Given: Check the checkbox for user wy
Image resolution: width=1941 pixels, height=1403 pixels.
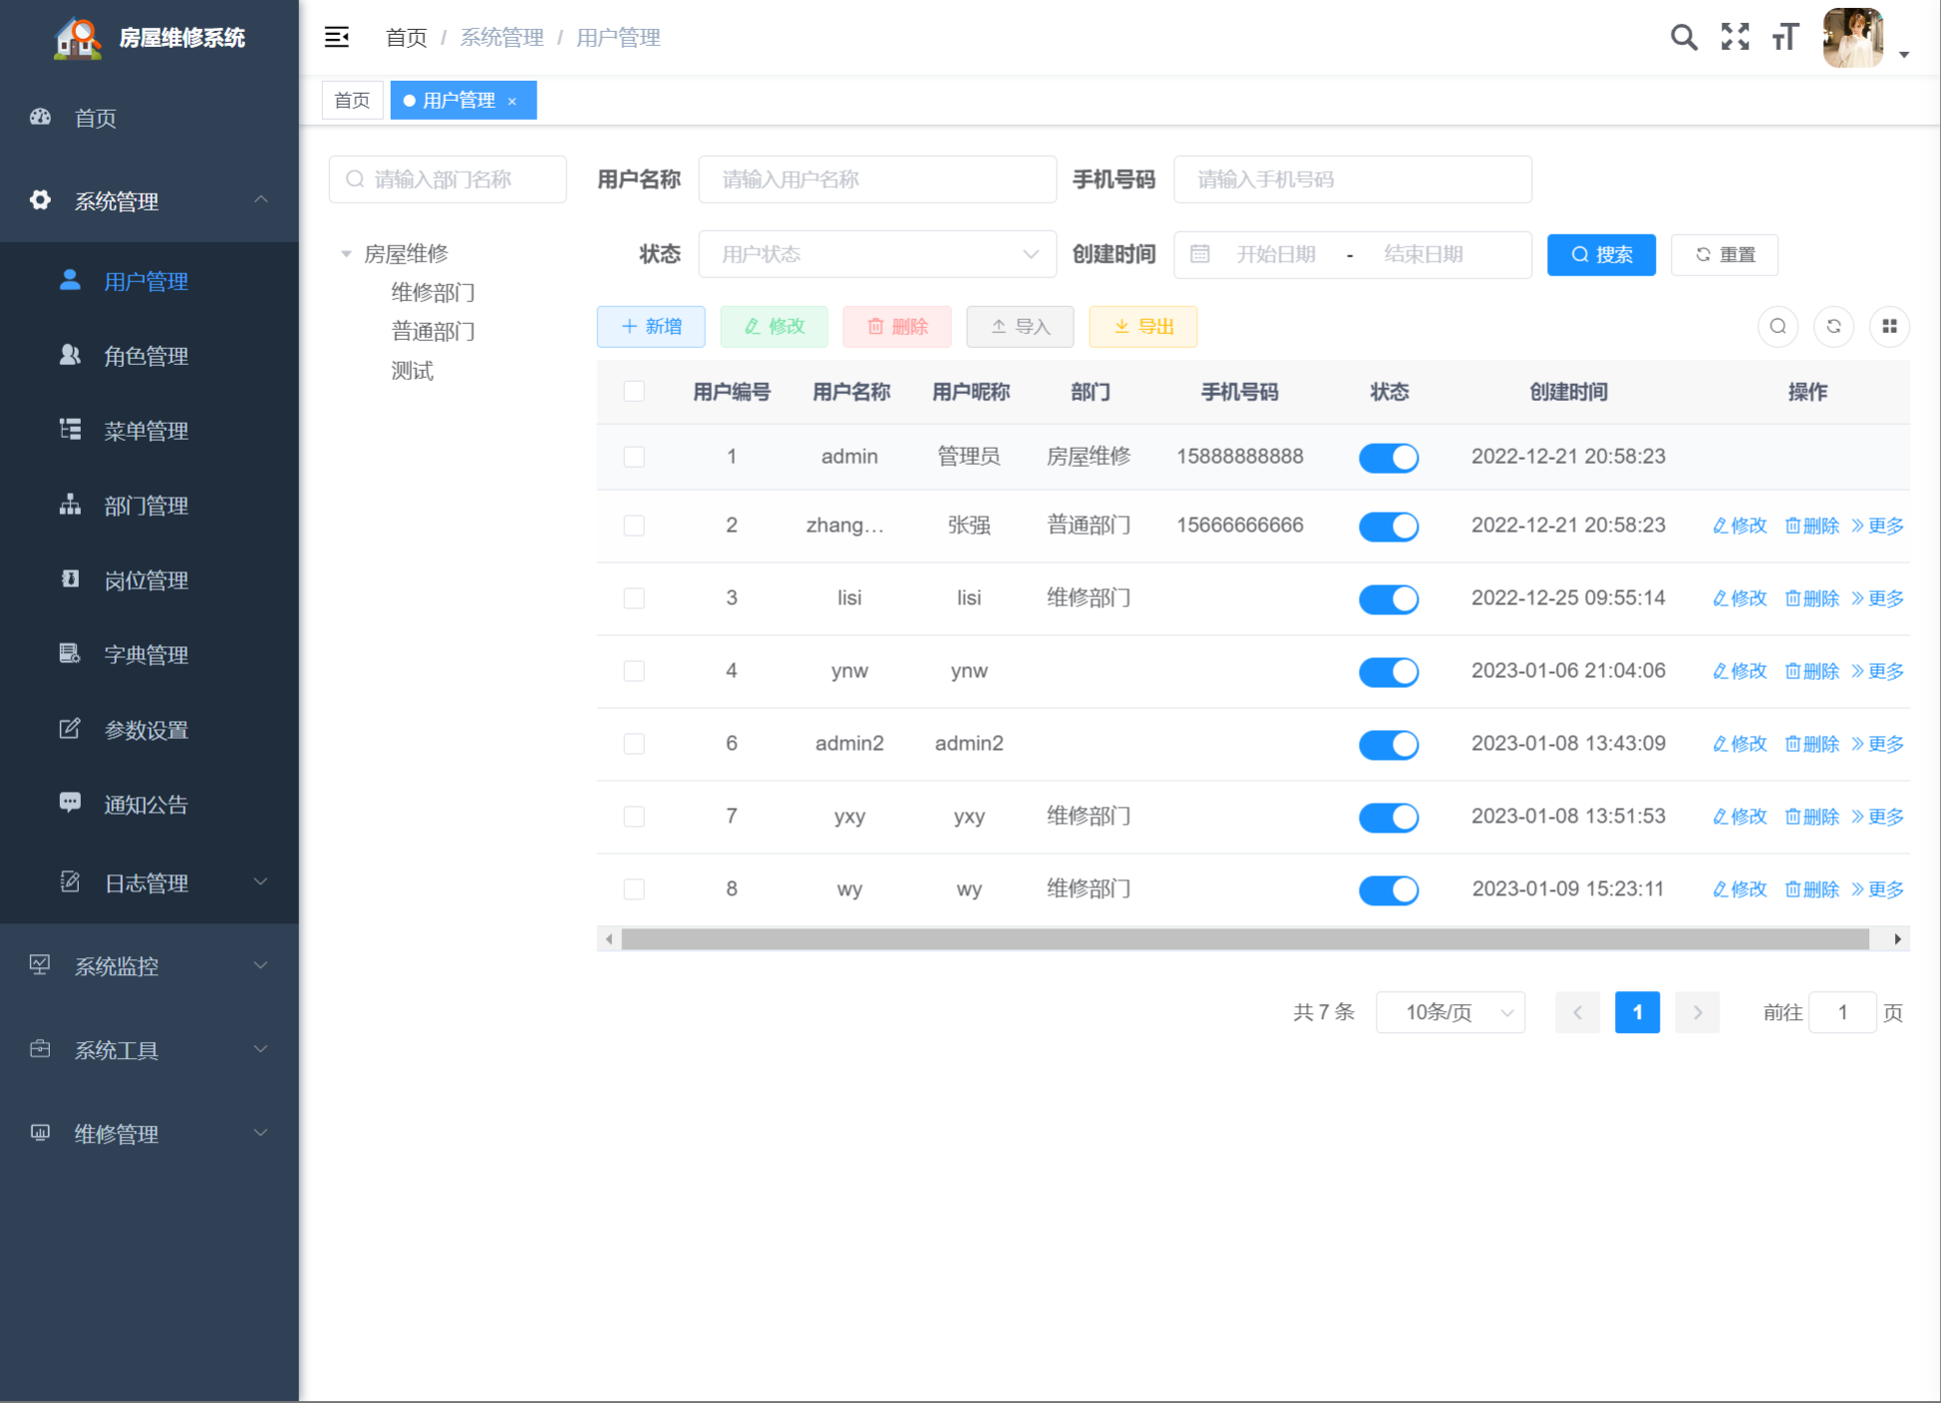Looking at the screenshot, I should 634,889.
